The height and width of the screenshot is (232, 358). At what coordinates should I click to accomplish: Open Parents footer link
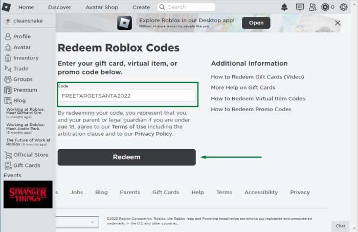point(130,192)
